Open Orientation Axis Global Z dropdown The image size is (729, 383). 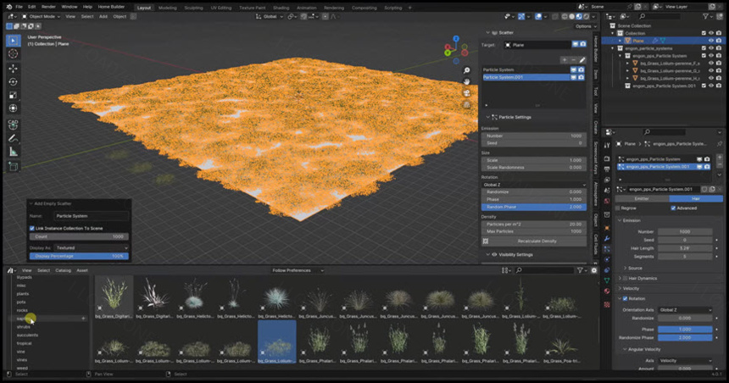click(685, 310)
